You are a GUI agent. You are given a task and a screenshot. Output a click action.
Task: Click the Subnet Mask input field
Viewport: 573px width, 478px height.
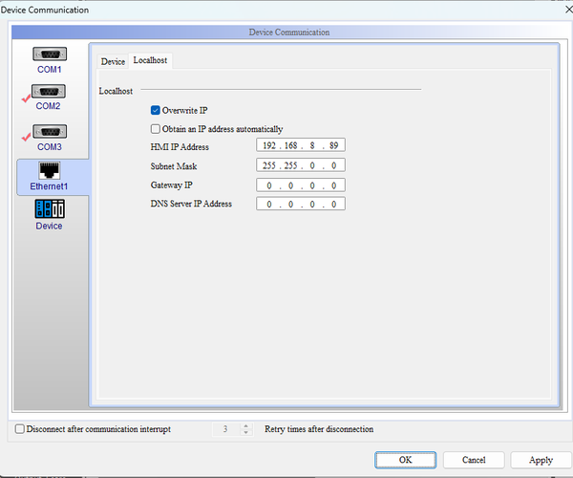[300, 165]
